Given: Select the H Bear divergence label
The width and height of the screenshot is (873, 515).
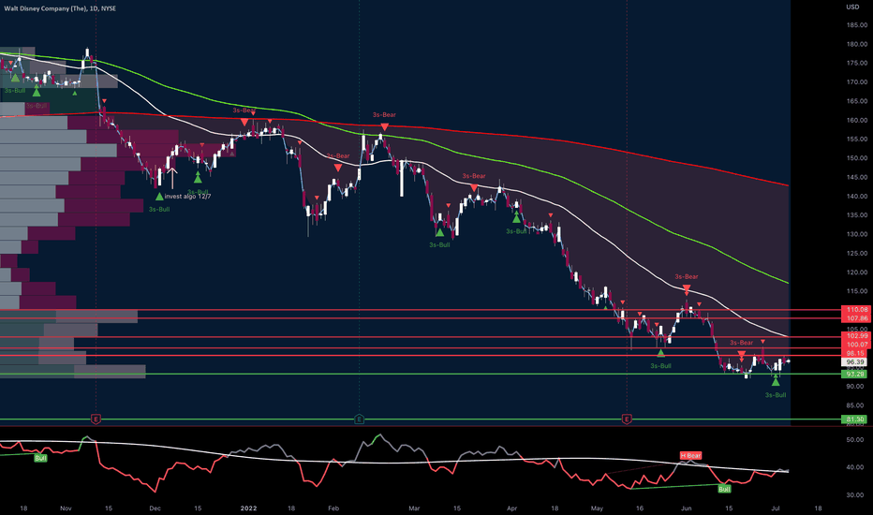Looking at the screenshot, I should [x=690, y=455].
